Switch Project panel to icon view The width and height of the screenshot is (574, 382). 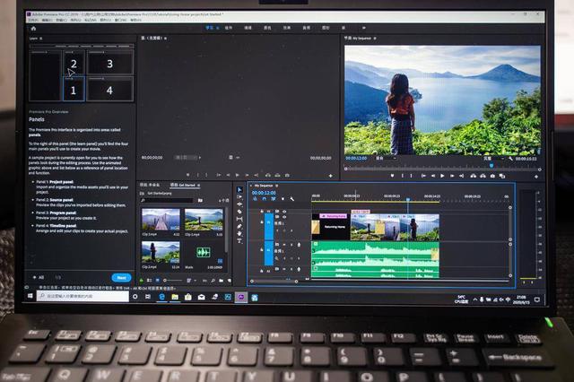(158, 281)
